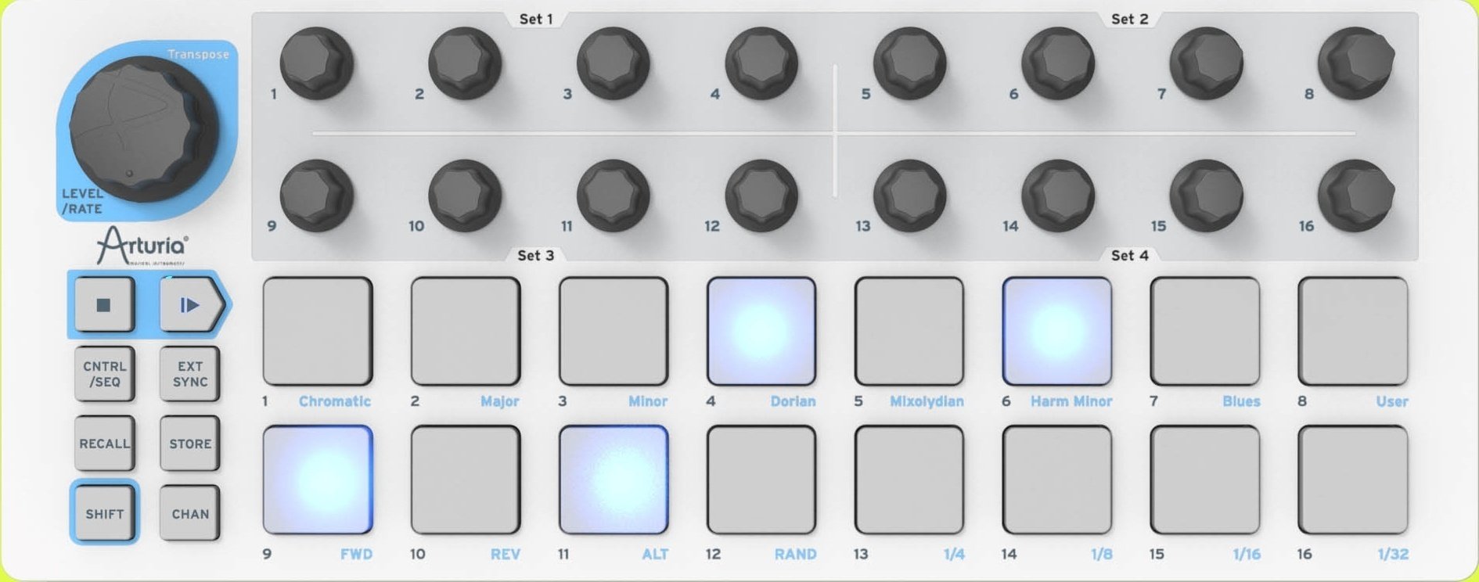1479x582 pixels.
Task: Tap pad 8 User
Action: pyautogui.click(x=1352, y=331)
